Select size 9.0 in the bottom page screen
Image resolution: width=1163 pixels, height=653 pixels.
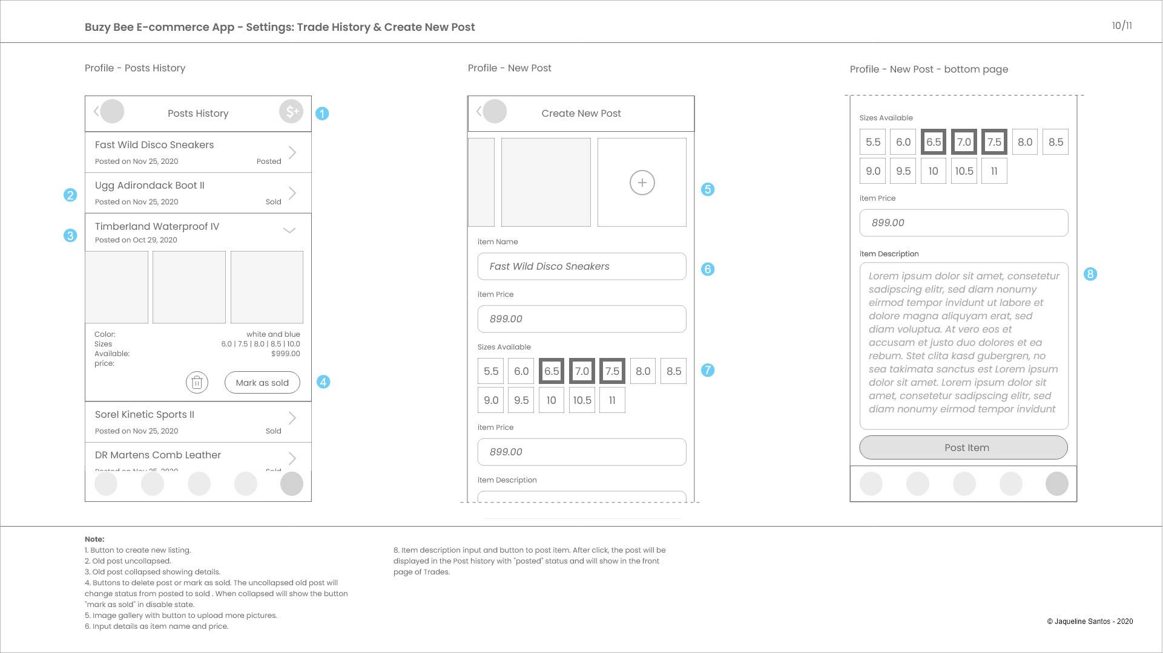[873, 171]
